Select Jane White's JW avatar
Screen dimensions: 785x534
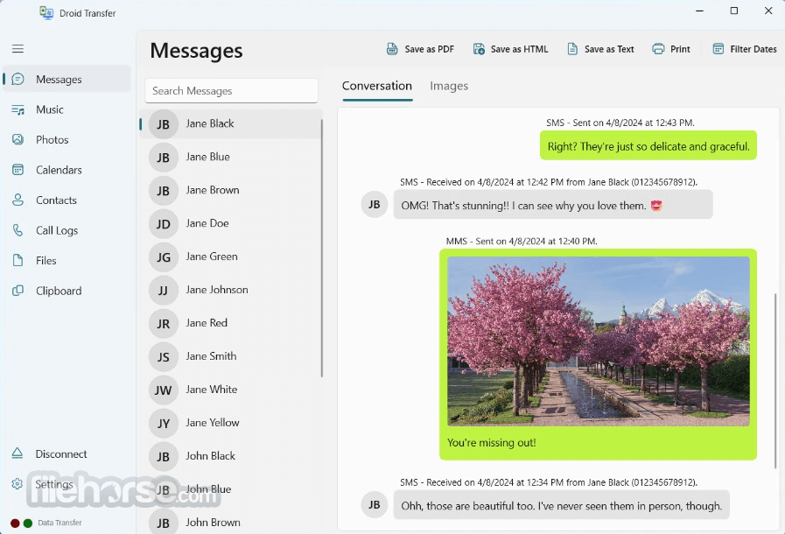pyautogui.click(x=163, y=390)
